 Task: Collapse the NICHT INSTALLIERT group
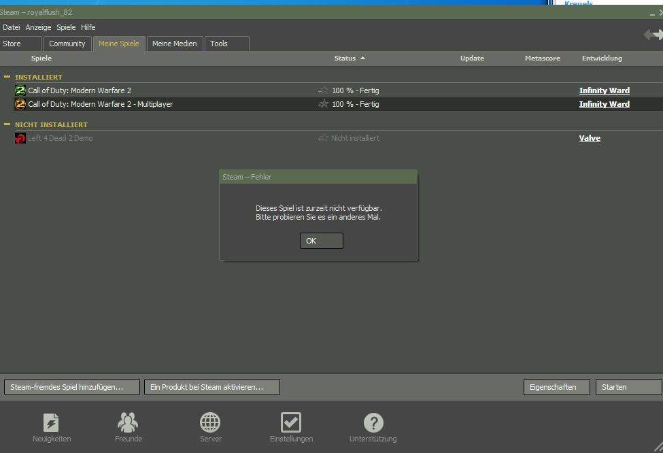pos(7,124)
